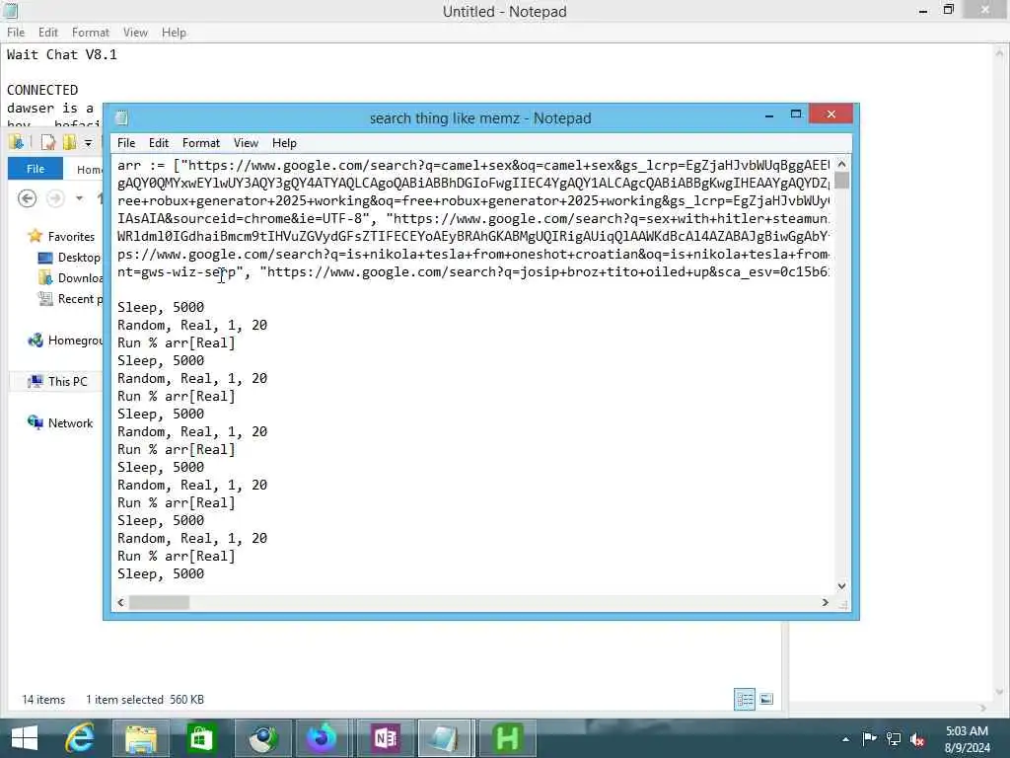Open File menu in search thing Notepad
Image resolution: width=1010 pixels, height=758 pixels.
coord(126,143)
